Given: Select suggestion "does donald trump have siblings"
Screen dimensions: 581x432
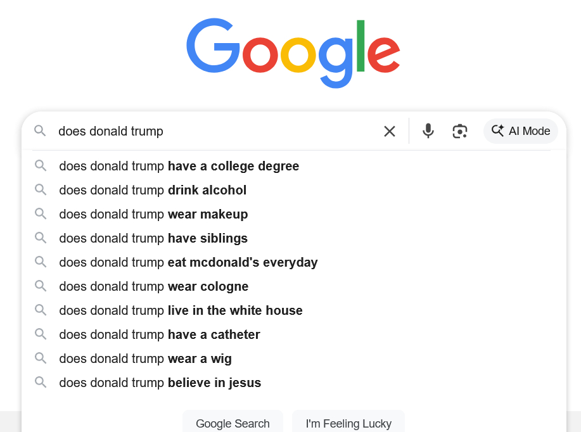Looking at the screenshot, I should (153, 238).
